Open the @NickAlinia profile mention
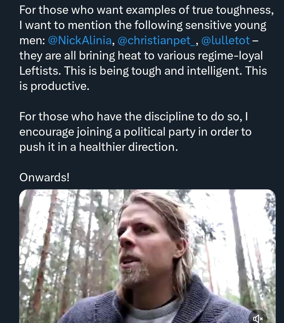284x323 pixels. point(80,41)
